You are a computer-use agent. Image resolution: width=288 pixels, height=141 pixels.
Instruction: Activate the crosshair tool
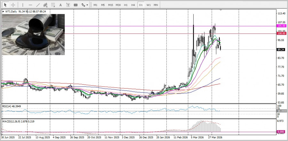click(13, 5)
